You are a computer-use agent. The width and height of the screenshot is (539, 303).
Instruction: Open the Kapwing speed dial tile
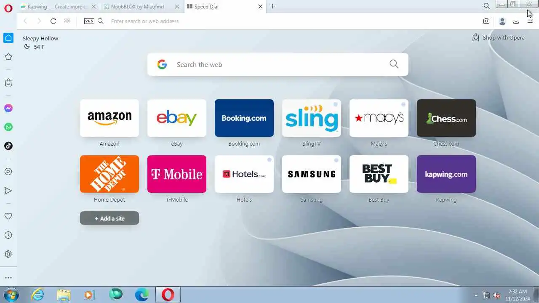click(x=446, y=174)
